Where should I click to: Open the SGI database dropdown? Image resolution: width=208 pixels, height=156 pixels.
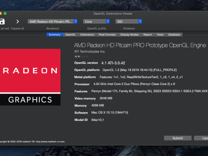point(129,21)
